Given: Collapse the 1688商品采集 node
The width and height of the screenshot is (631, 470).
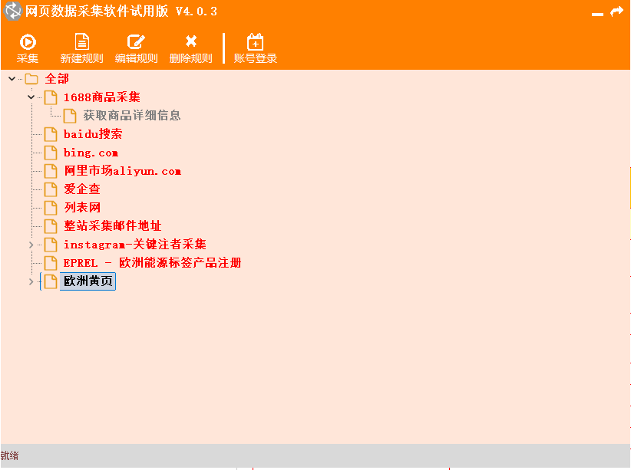Looking at the screenshot, I should point(31,97).
